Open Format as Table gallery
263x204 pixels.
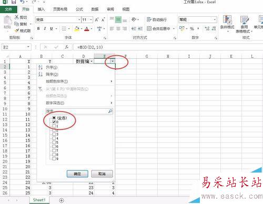pos(244,24)
